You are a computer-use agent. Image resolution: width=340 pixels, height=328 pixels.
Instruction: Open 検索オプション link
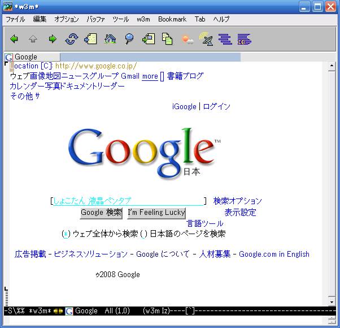[238, 201]
